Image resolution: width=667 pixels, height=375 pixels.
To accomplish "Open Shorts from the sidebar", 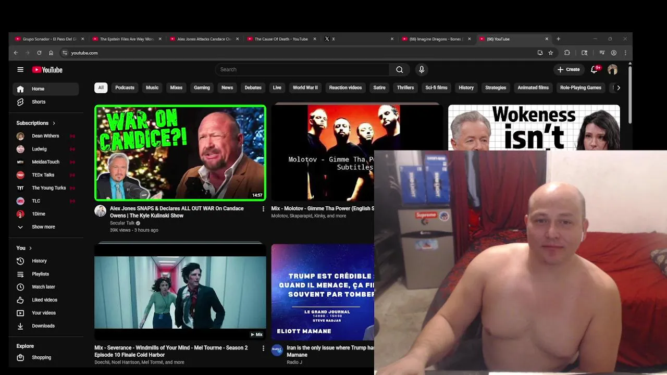I will pyautogui.click(x=46, y=102).
